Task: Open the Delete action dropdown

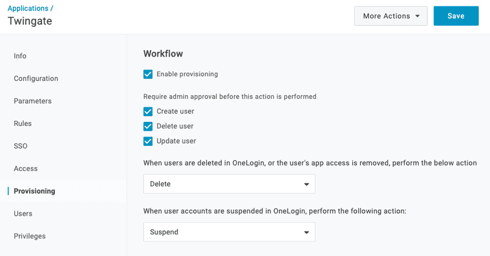Action: click(x=229, y=184)
